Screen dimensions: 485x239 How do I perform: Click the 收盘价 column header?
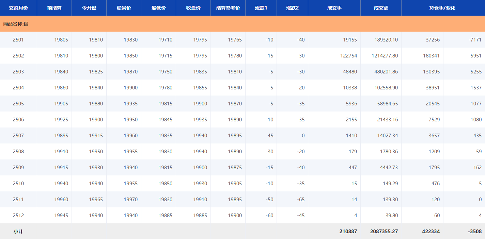pyautogui.click(x=193, y=8)
